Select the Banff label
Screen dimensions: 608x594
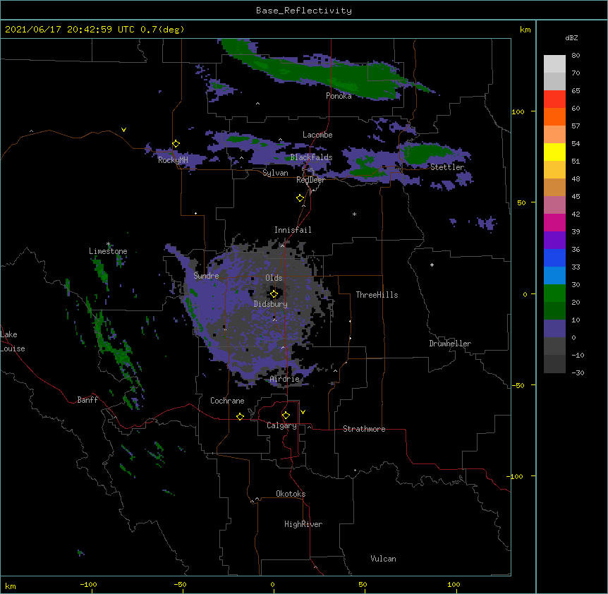87,400
